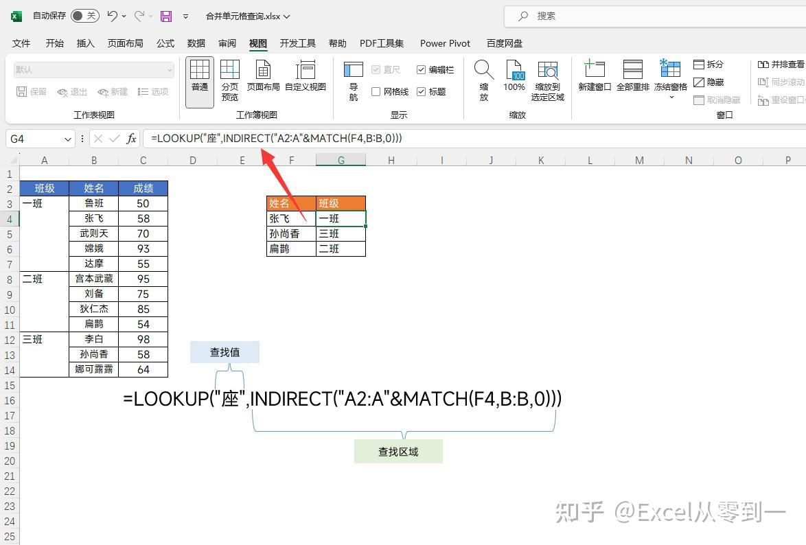This screenshot has width=806, height=545.
Task: Open the 帮助 Help tab
Action: tap(337, 43)
